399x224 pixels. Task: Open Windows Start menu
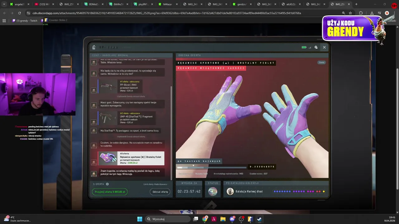click(x=140, y=219)
